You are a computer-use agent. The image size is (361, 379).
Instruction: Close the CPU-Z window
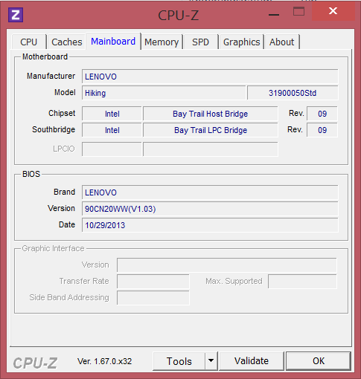click(333, 11)
